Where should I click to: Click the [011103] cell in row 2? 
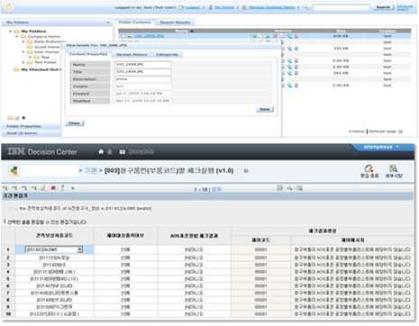54,258
